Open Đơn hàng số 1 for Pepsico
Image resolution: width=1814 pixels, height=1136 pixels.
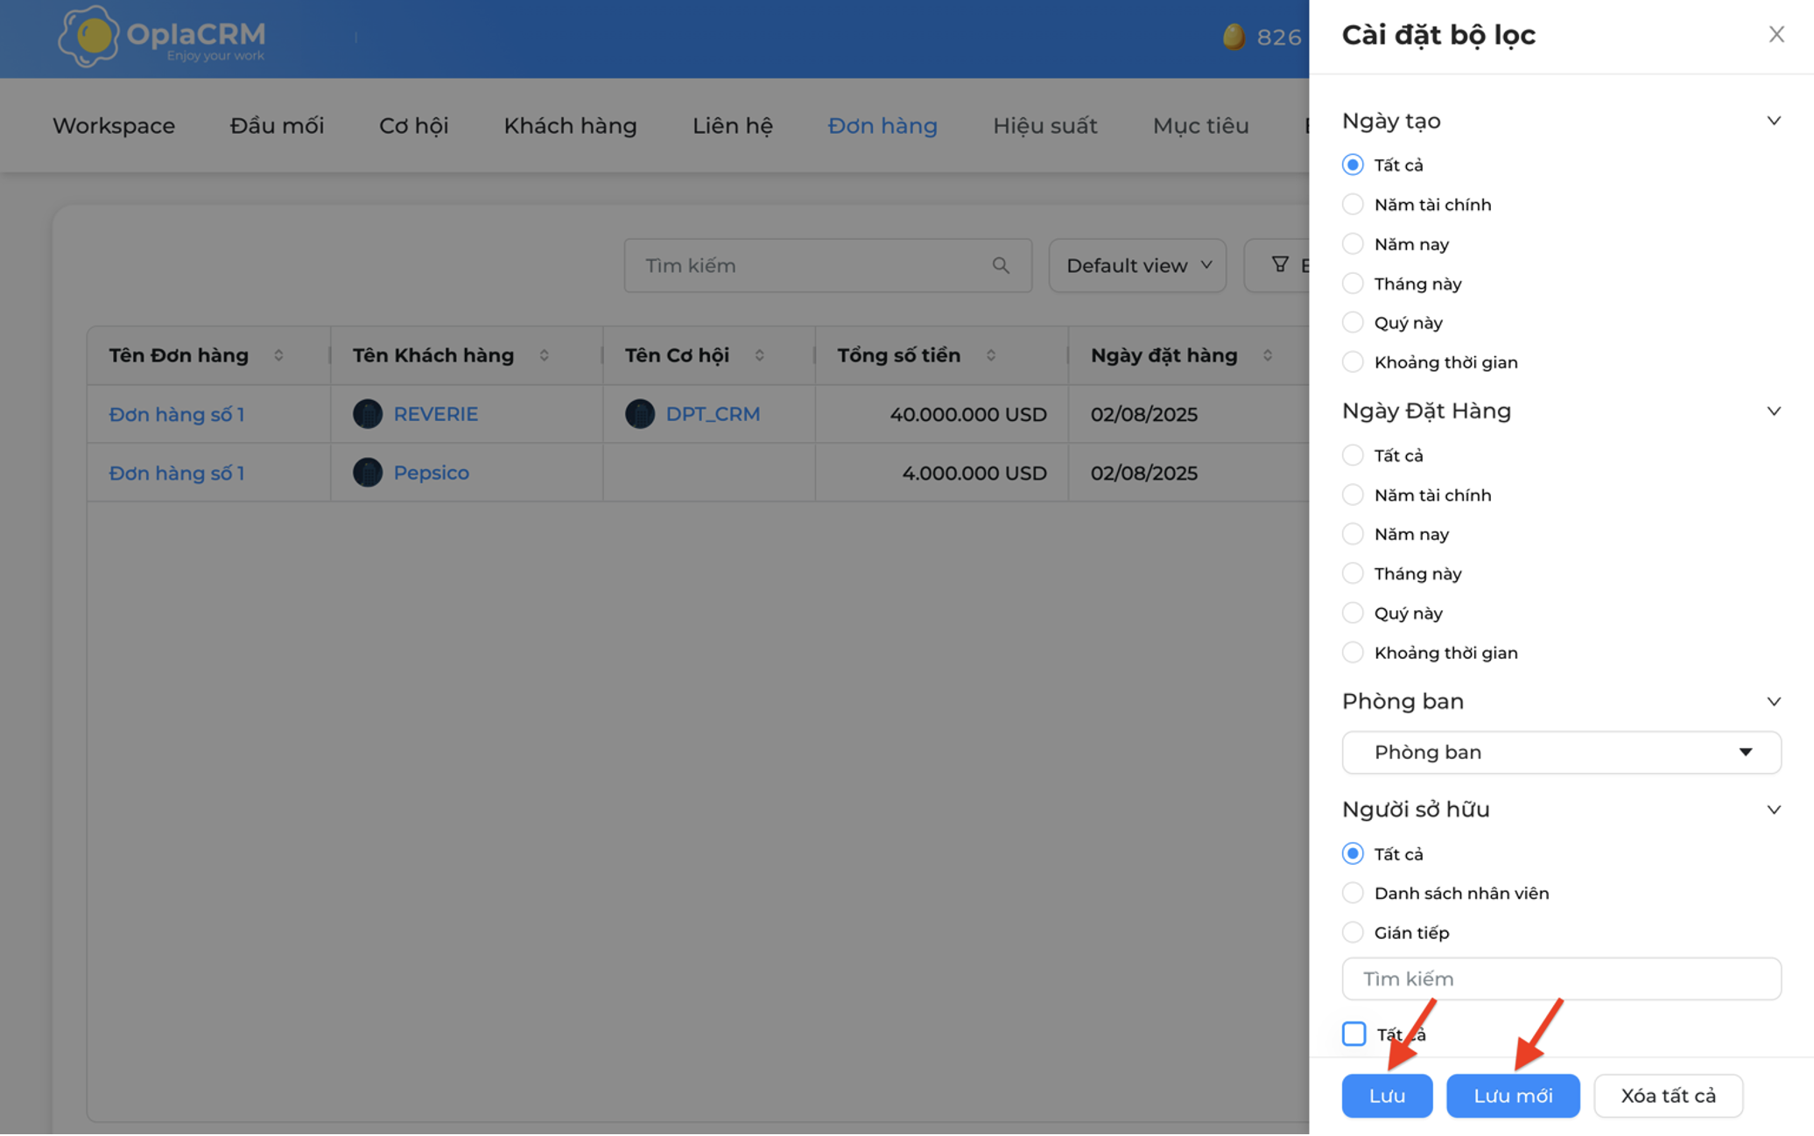point(177,473)
